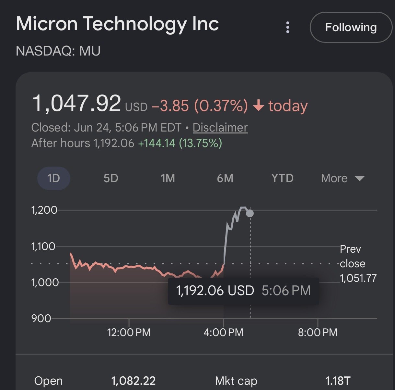Image resolution: width=395 pixels, height=390 pixels.
Task: Select the 1D chart range tab
Action: tap(54, 178)
